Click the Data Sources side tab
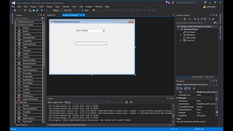This screenshot has height=131, width=233. 13,19
